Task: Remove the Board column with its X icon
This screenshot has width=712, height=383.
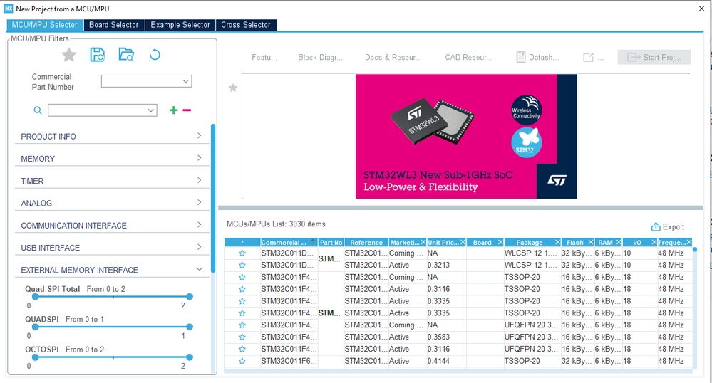Action: [500, 242]
